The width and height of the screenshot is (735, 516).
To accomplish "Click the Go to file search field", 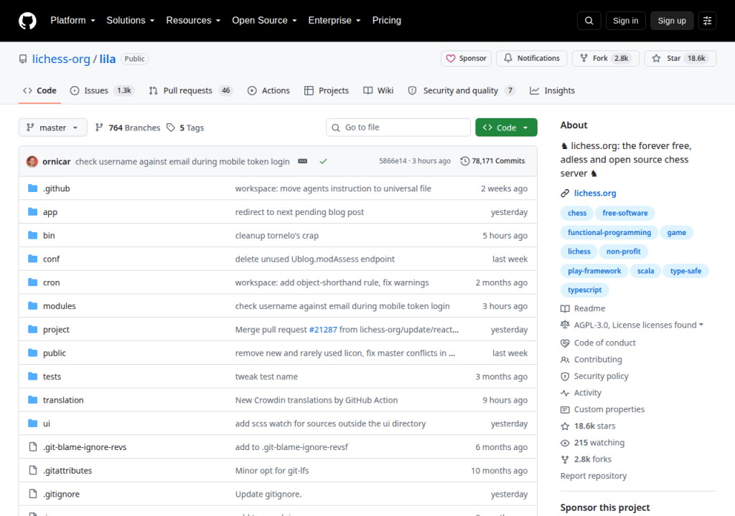I will (x=398, y=128).
